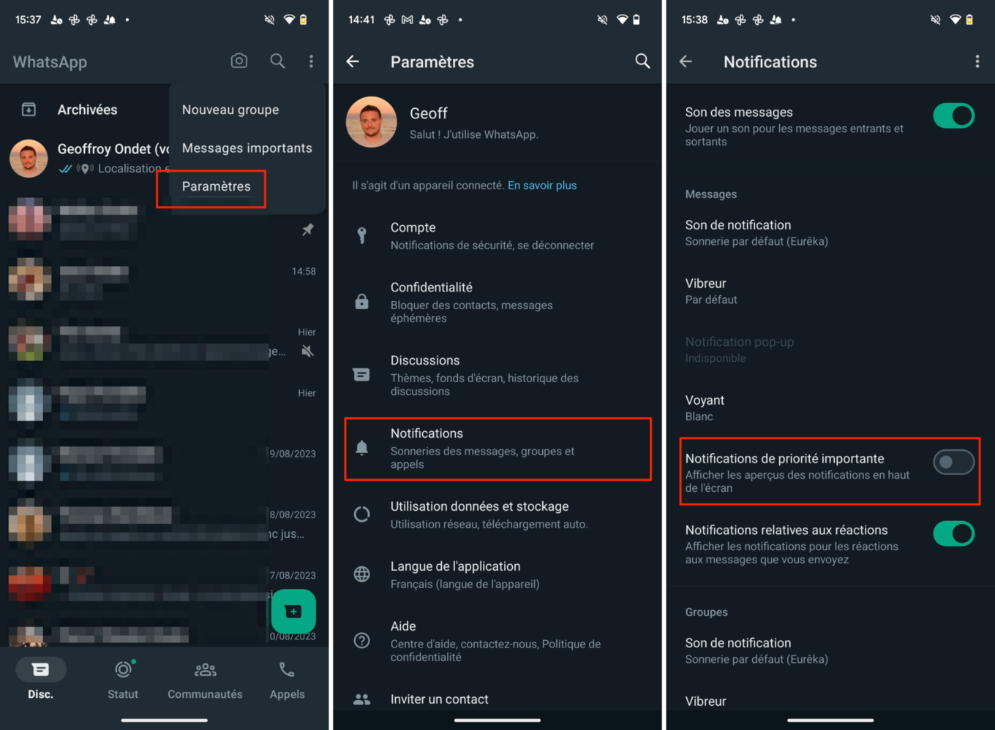995x730 pixels.
Task: Go back from the Notifications screen
Action: (686, 61)
